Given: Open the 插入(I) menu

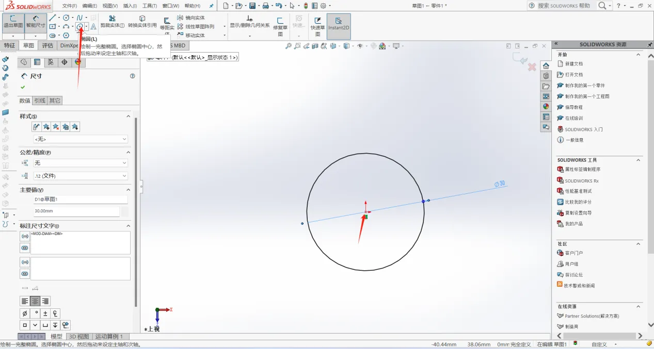Looking at the screenshot, I should 130,6.
